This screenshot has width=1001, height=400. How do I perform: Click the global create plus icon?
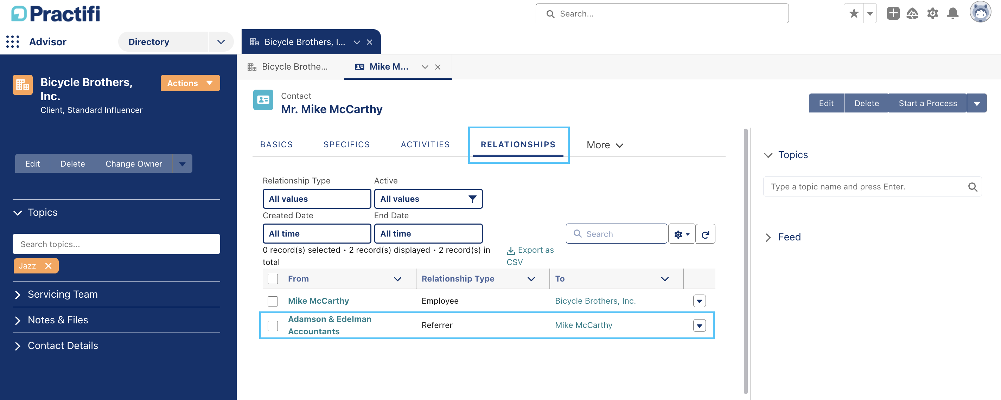(893, 14)
